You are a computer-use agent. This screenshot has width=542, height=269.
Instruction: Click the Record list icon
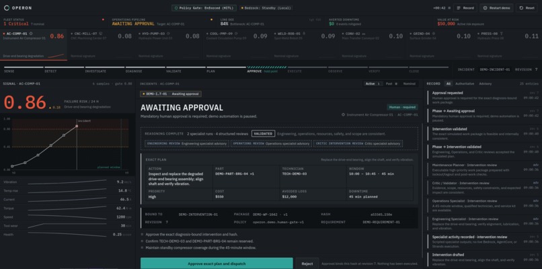coord(459,8)
